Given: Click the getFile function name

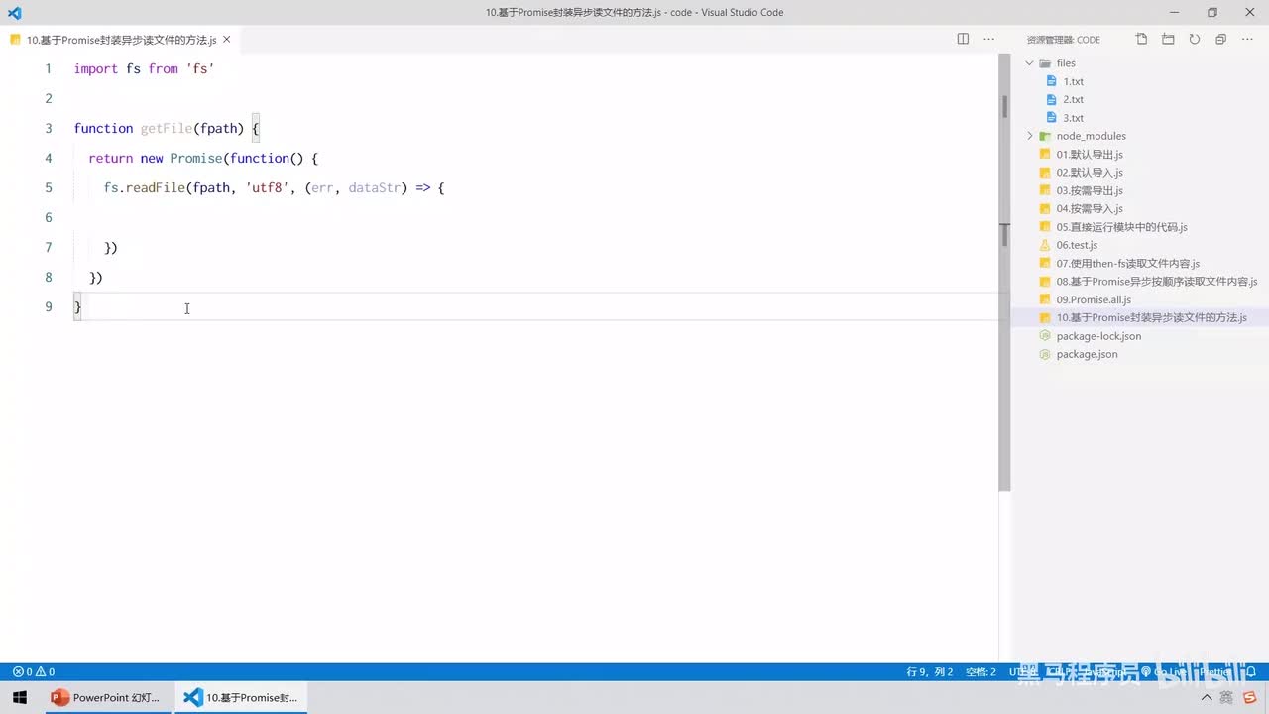Looking at the screenshot, I should tap(166, 128).
